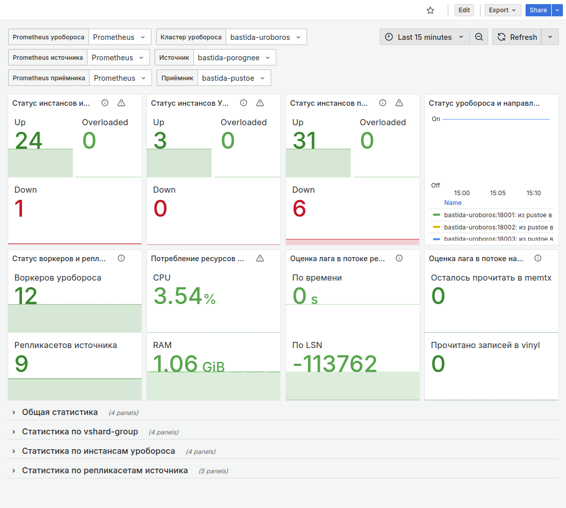Open Prometheus уробороса datasource dropdown
The image size is (566, 508).
[x=119, y=37]
